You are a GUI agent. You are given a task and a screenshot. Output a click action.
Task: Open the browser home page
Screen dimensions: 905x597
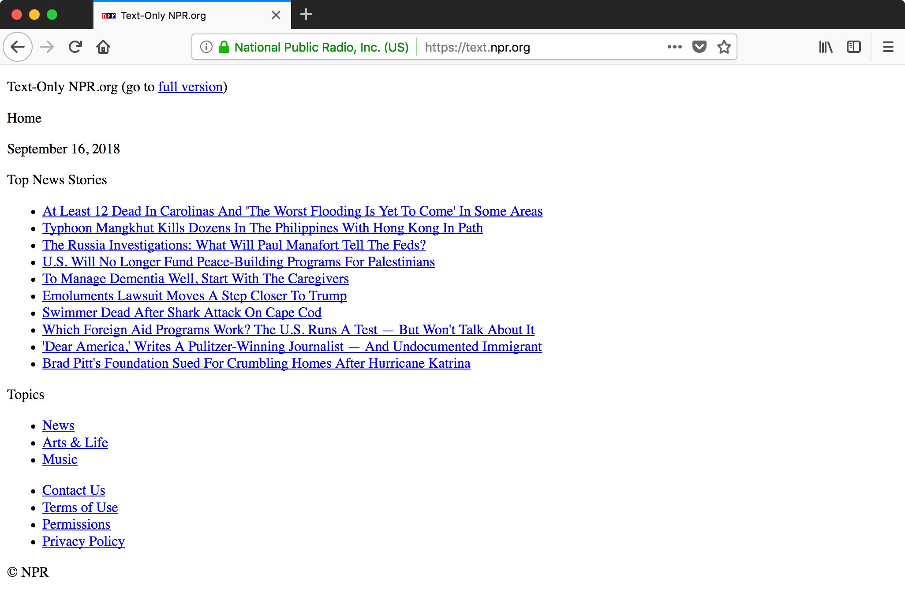(x=103, y=47)
